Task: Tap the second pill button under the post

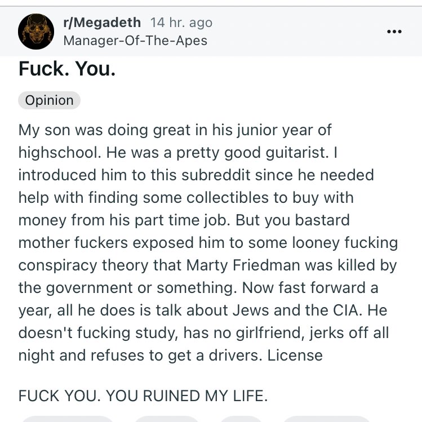Action: [167, 419]
